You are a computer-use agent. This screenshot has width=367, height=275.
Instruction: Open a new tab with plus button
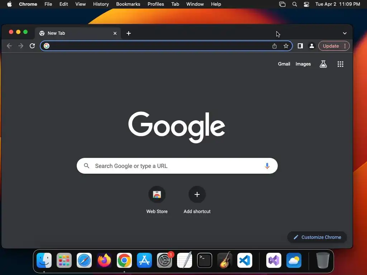[129, 33]
